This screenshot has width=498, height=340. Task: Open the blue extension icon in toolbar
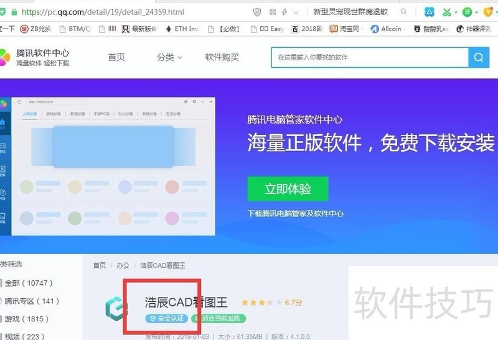pos(429,12)
